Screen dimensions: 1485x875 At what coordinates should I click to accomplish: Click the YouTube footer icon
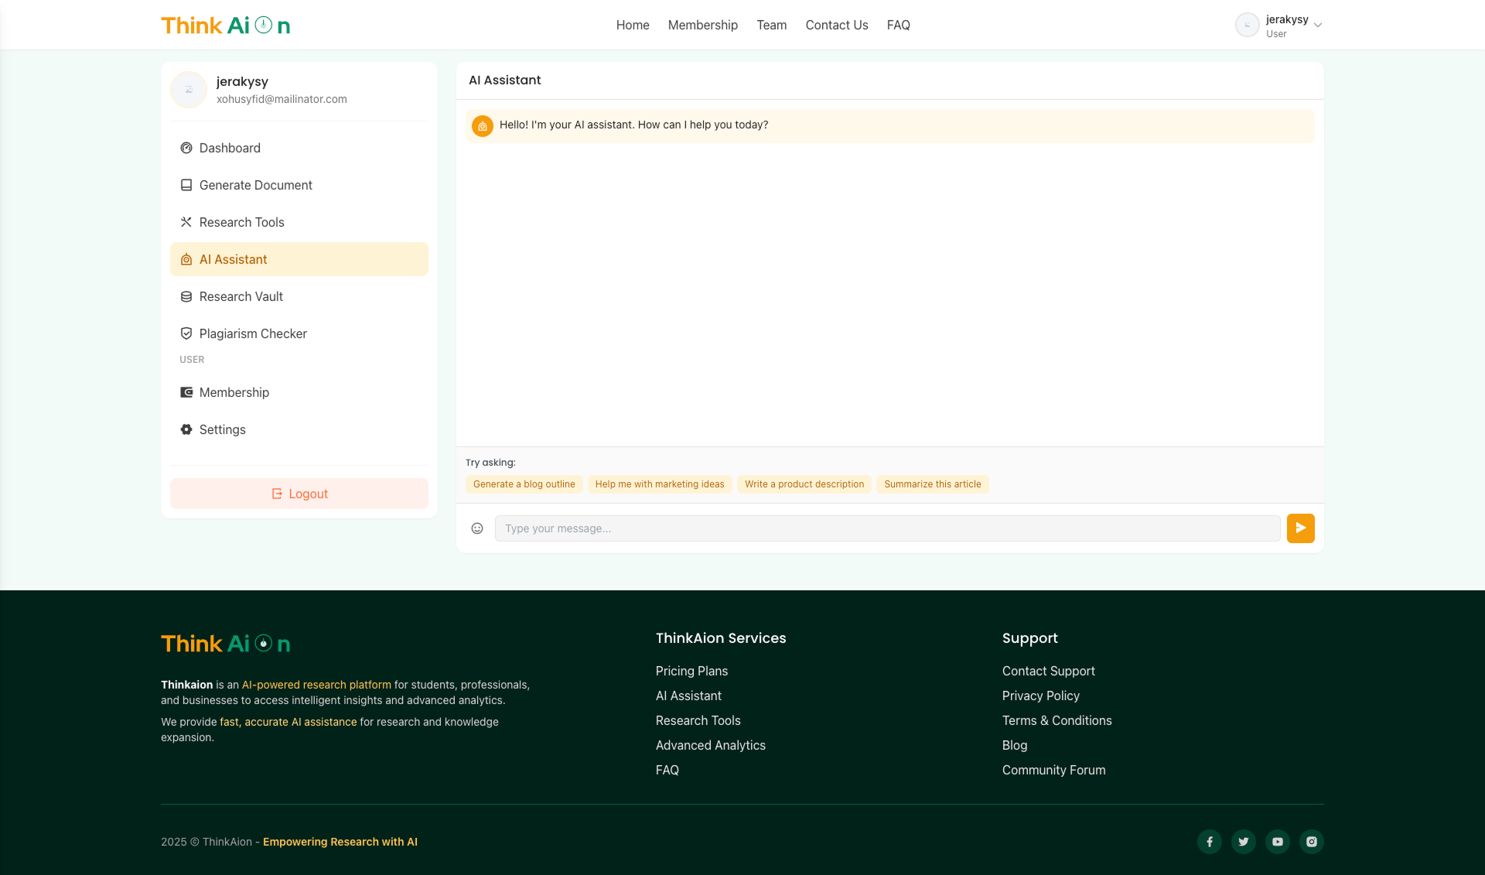click(1278, 842)
